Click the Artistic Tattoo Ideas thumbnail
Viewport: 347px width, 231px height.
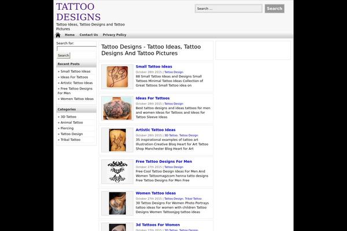117,140
